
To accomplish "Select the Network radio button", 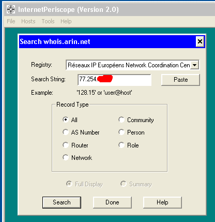I will coord(77,158).
